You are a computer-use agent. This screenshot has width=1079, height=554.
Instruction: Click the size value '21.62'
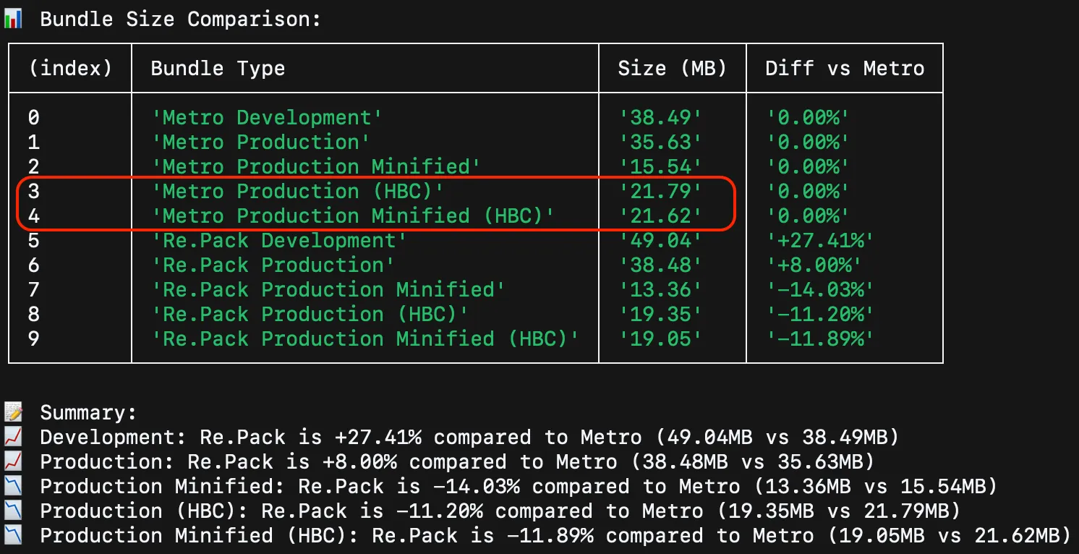pos(660,216)
